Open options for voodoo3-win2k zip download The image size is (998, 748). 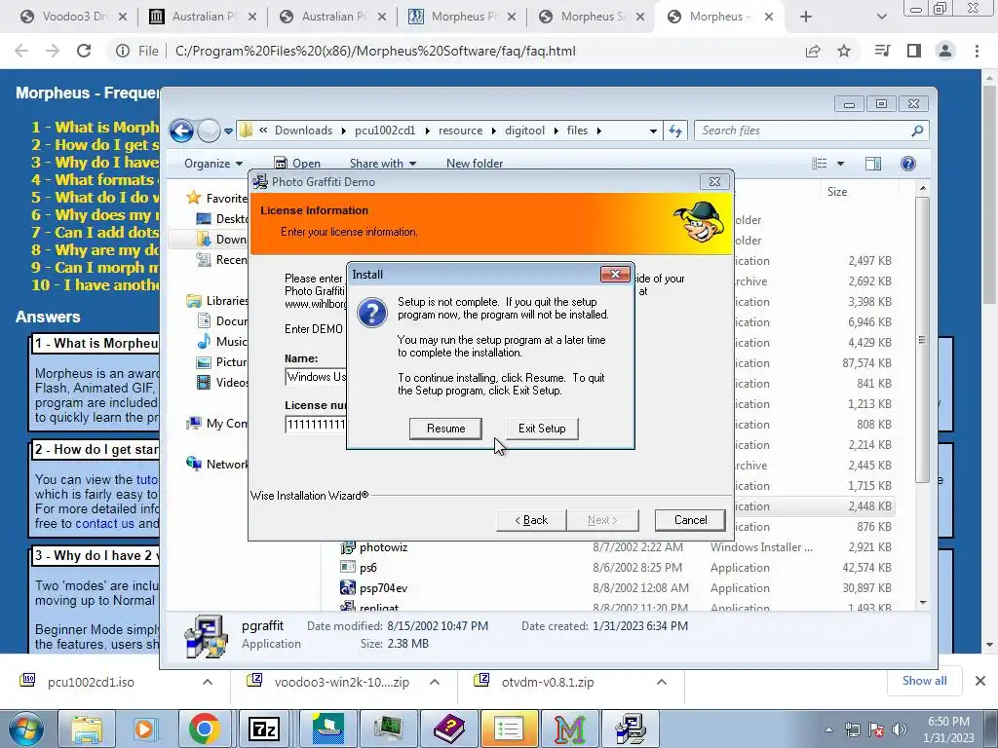click(x=435, y=682)
